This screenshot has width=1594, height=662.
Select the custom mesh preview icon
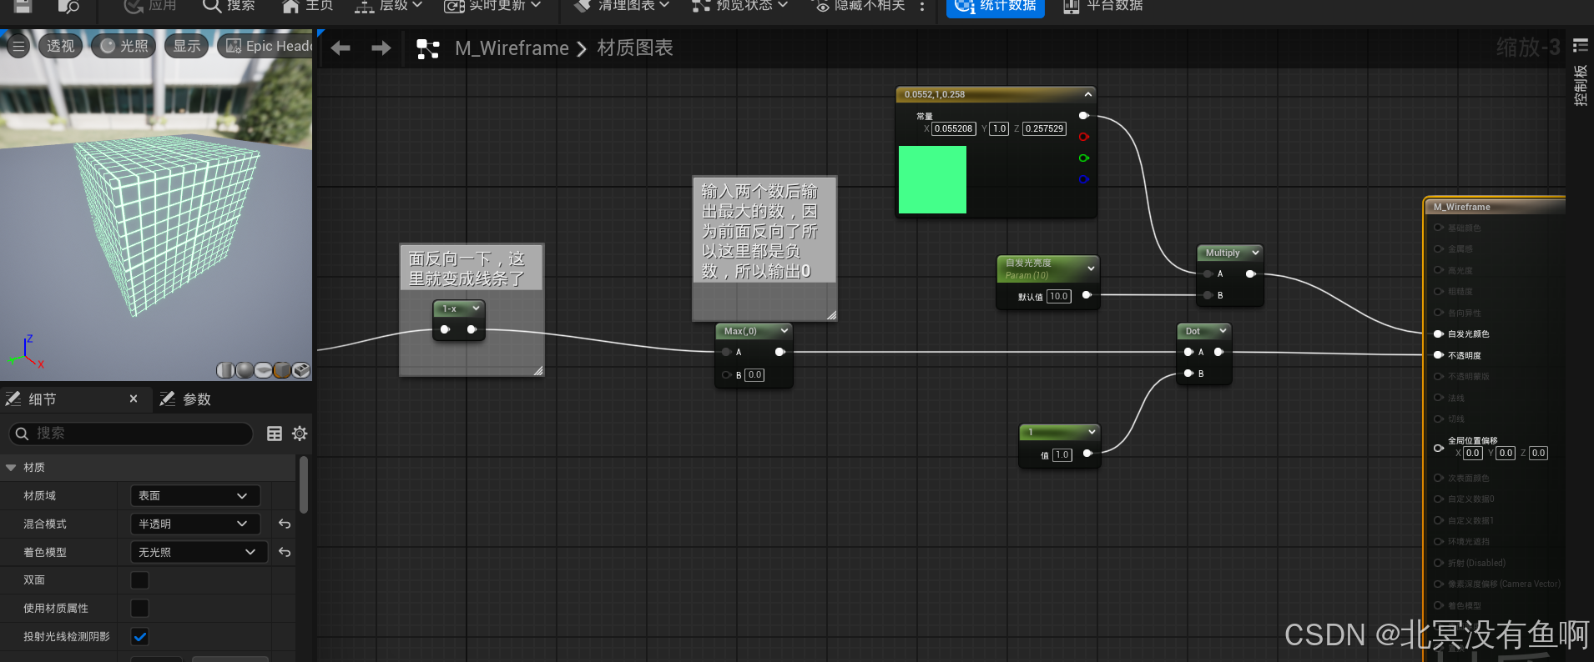coord(301,370)
